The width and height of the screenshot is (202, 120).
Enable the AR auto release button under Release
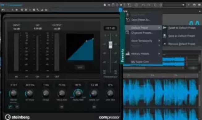tap(62, 107)
